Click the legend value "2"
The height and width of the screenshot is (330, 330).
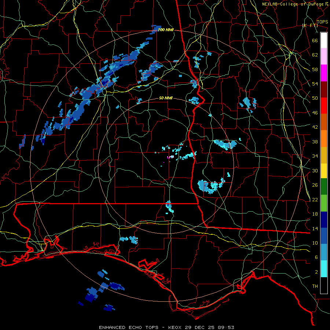click(316, 272)
